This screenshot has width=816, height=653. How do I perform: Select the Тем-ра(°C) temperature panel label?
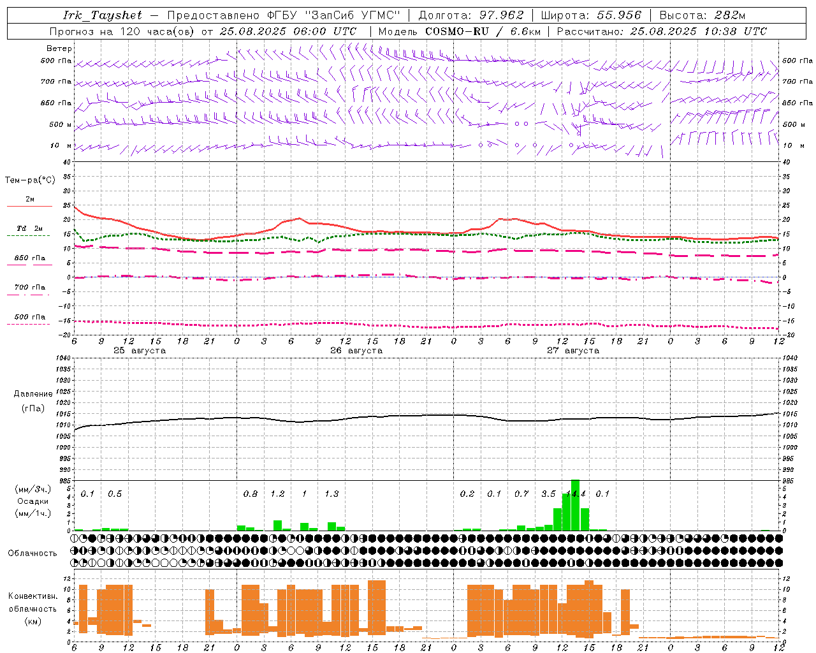click(x=30, y=180)
